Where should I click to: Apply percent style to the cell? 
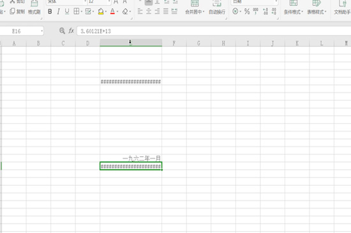click(247, 11)
